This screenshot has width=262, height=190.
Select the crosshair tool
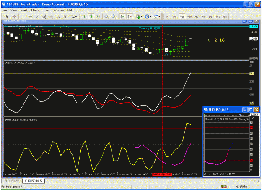pos(14,16)
